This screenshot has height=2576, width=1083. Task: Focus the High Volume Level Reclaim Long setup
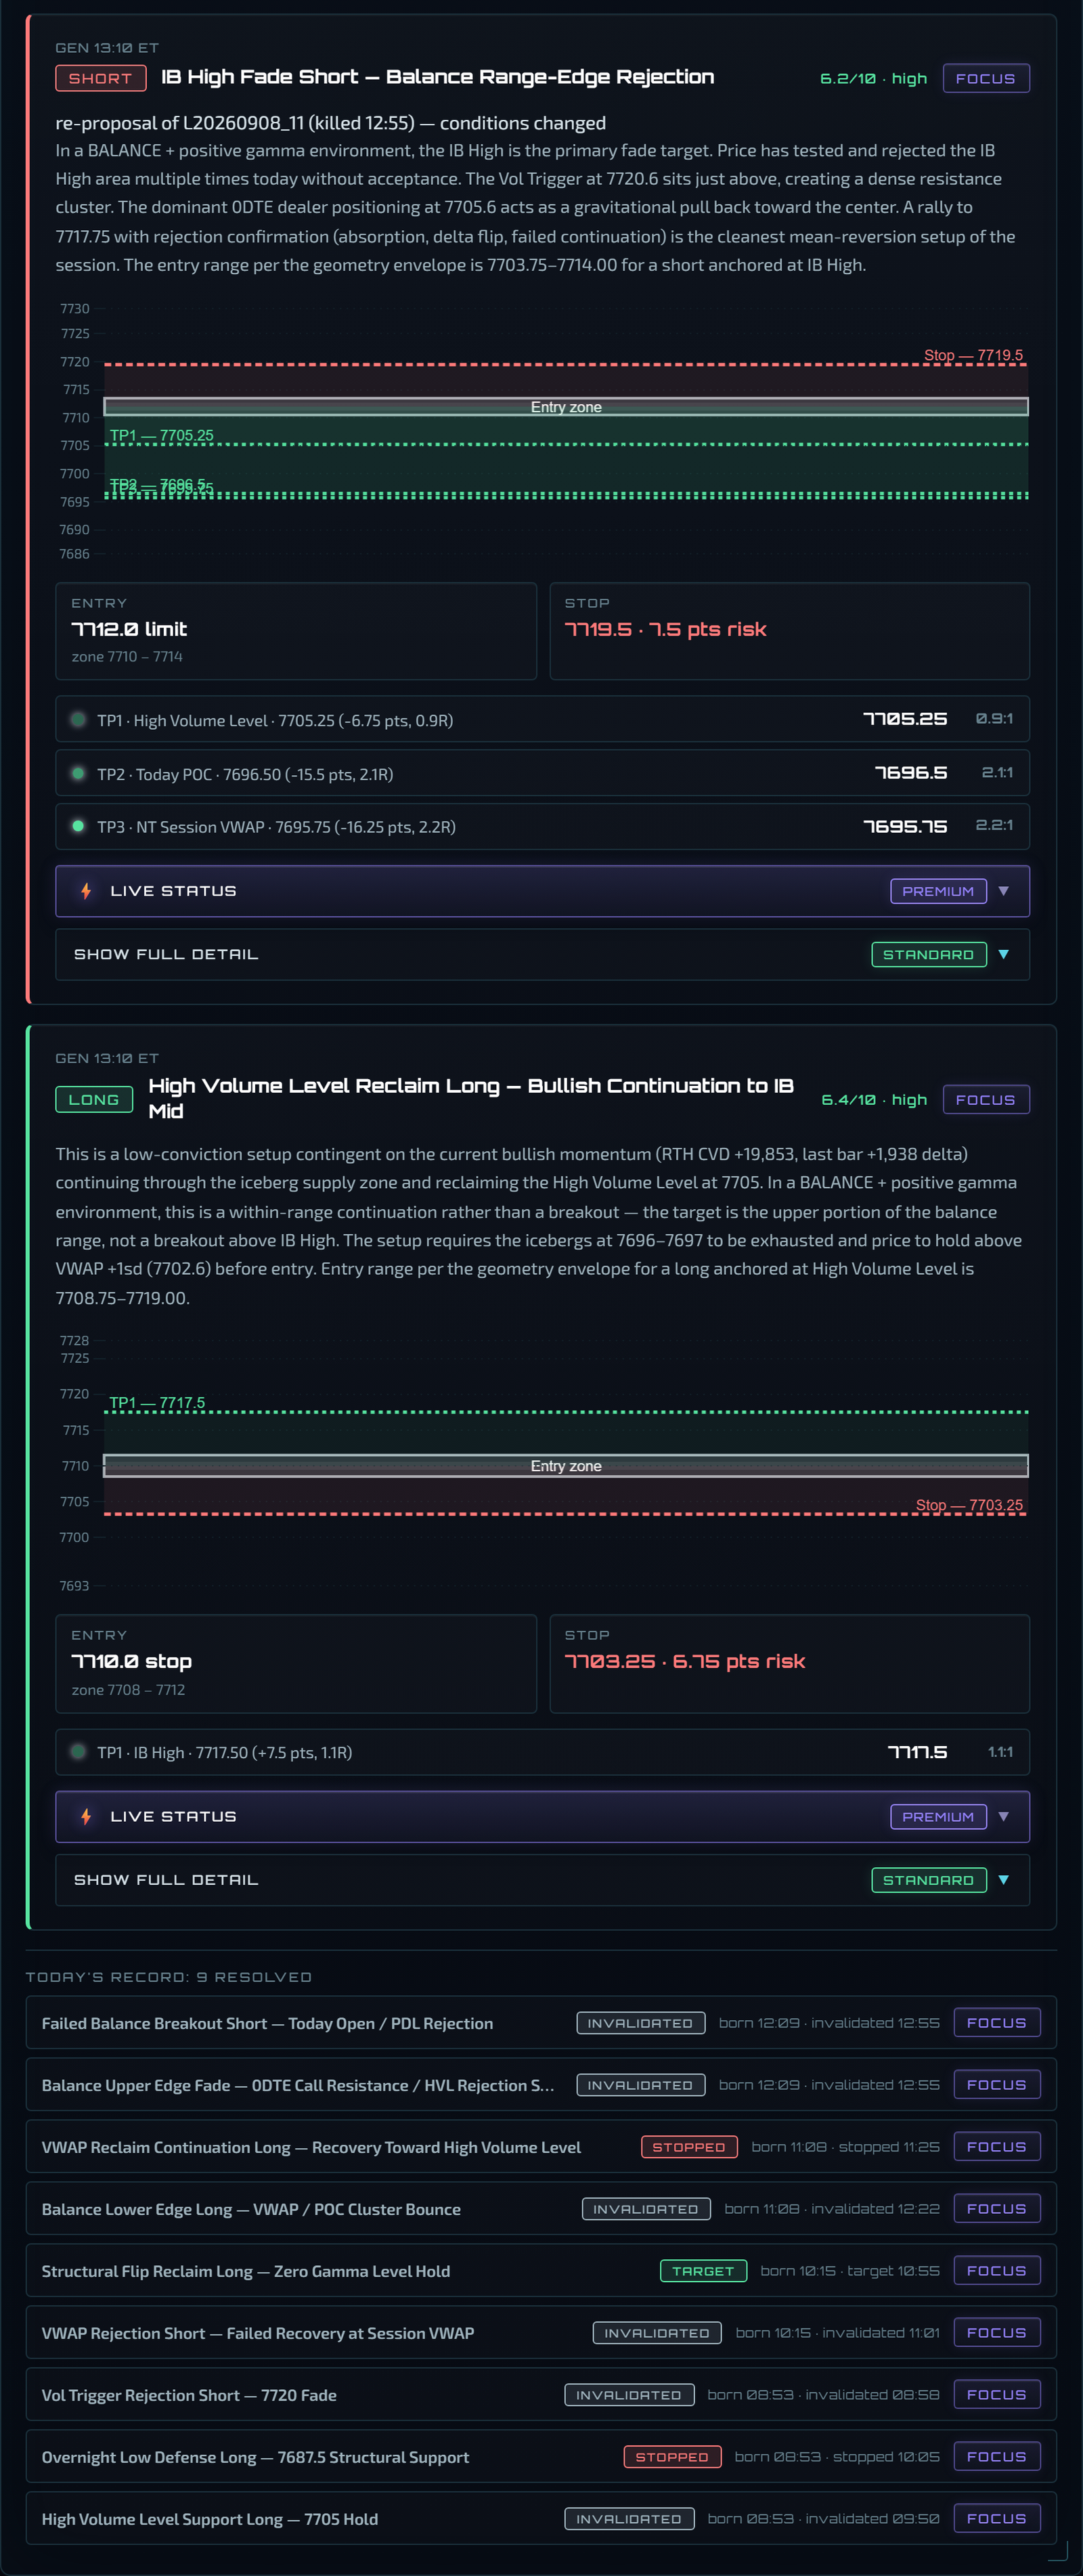(x=986, y=1099)
